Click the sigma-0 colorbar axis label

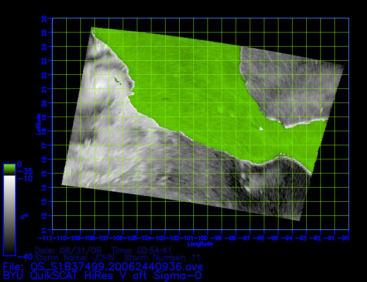(x=24, y=216)
